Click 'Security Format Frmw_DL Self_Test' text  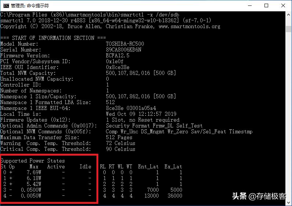pos(154,126)
